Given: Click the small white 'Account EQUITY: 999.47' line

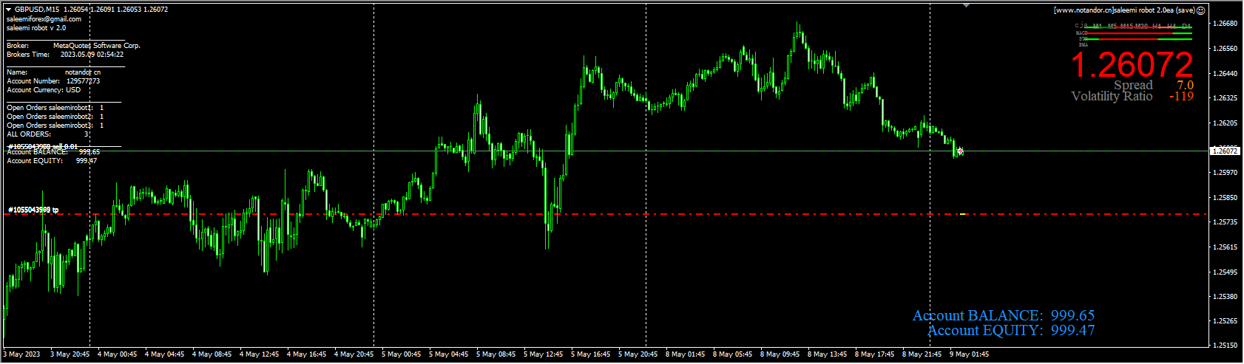Looking at the screenshot, I should click(52, 161).
